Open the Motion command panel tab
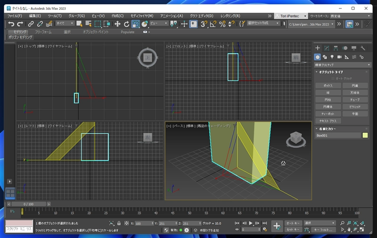The height and width of the screenshot is (238, 377). click(x=345, y=48)
